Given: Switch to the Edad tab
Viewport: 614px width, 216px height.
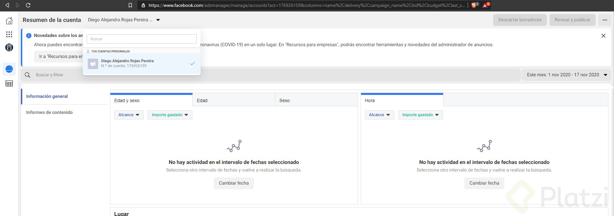Looking at the screenshot, I should click(234, 100).
